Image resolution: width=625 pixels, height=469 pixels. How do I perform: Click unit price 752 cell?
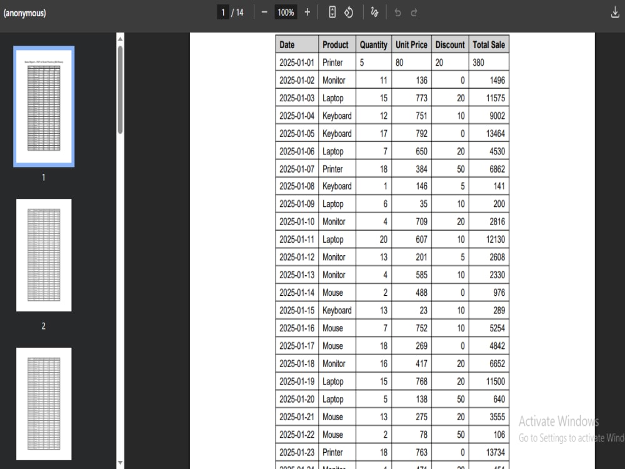coord(411,328)
